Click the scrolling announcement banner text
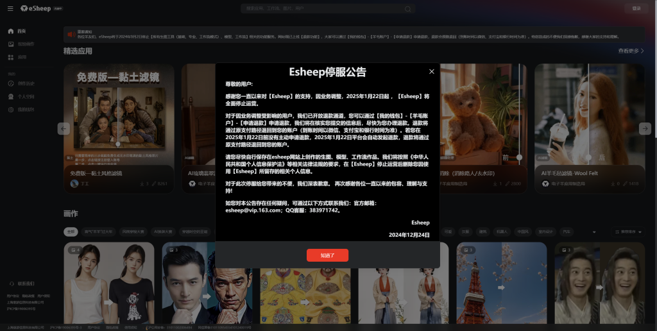The width and height of the screenshot is (657, 331). click(348, 37)
